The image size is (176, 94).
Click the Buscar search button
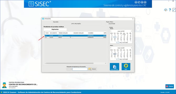[x=92, y=69]
